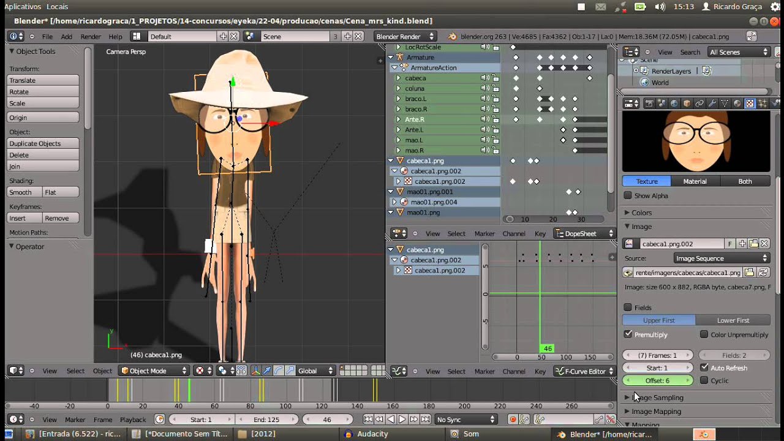Open the Render properties tab icon

tap(649, 104)
